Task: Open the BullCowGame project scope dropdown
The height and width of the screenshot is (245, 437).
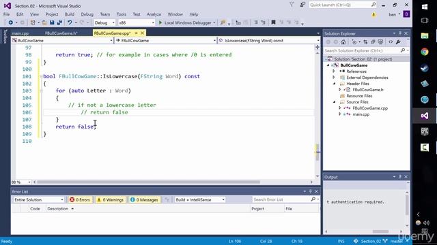Action: 62,41
